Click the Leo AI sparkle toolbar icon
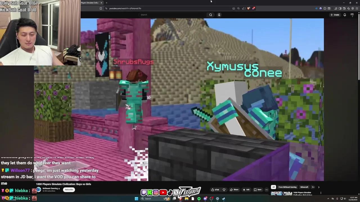Image resolution: width=360 pixels, height=202 pixels. pos(348,8)
